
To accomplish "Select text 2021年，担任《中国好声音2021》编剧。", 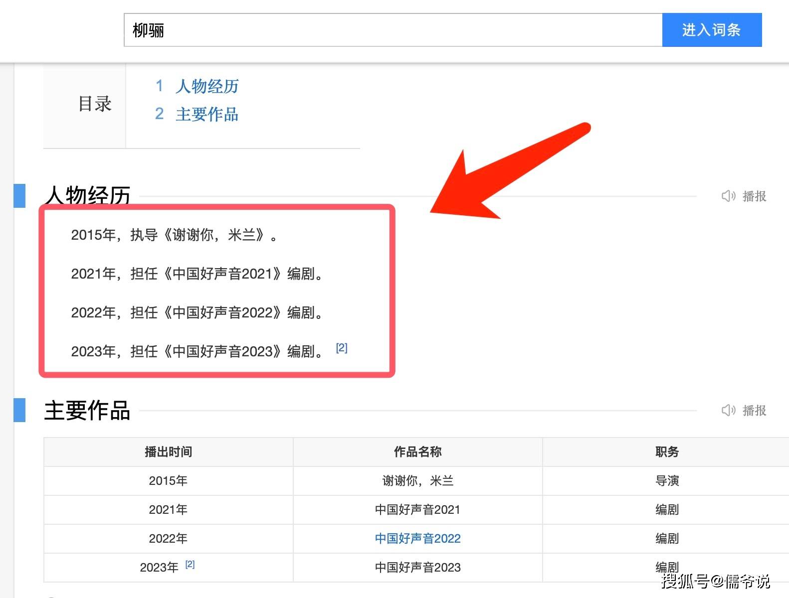I will pyautogui.click(x=197, y=274).
